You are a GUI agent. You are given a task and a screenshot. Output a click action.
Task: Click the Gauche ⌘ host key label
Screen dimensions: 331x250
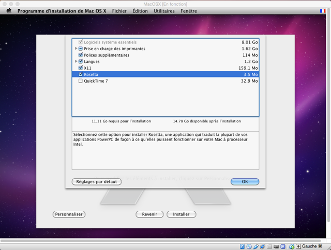click(x=312, y=246)
